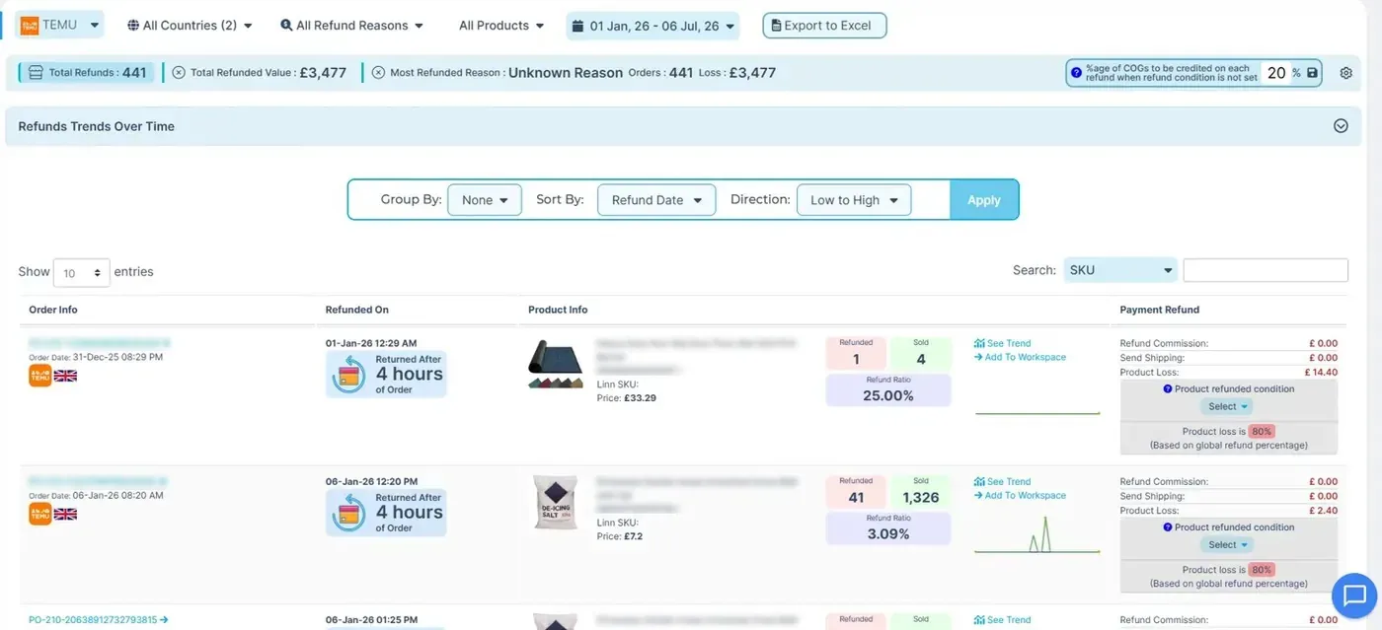Open the Direction Low to High dropdown
1382x630 pixels.
(x=854, y=200)
